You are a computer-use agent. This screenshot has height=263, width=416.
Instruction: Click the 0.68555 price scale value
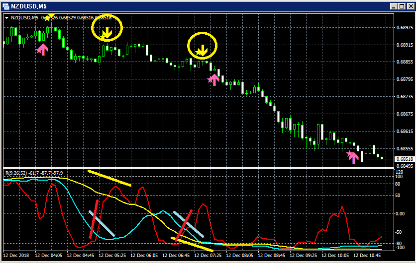pyautogui.click(x=405, y=149)
